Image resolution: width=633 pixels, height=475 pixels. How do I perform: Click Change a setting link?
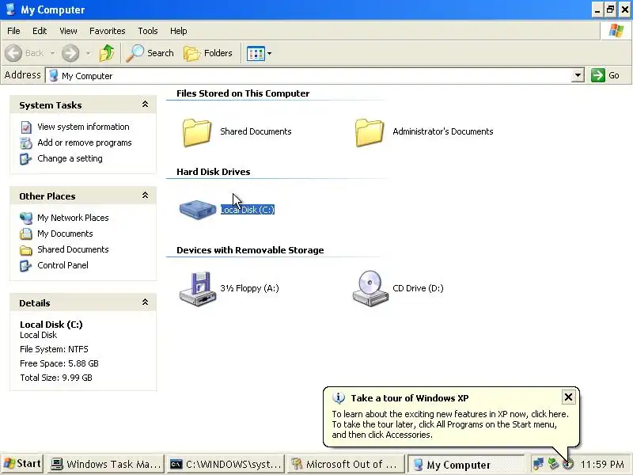[70, 158]
